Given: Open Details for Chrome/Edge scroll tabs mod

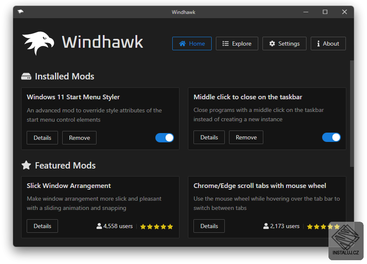Looking at the screenshot, I should pyautogui.click(x=209, y=226).
